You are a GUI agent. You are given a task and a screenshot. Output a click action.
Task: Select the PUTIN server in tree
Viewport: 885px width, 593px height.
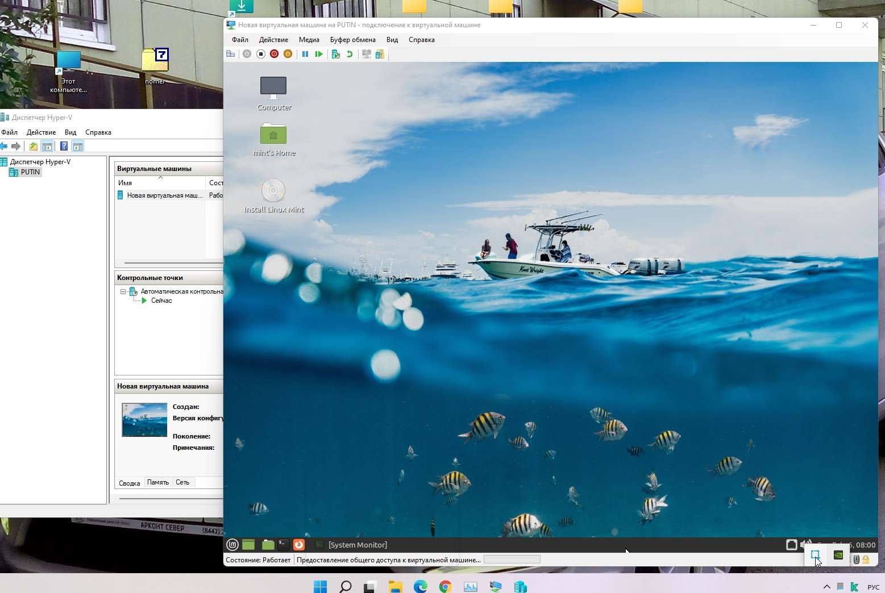coord(30,172)
